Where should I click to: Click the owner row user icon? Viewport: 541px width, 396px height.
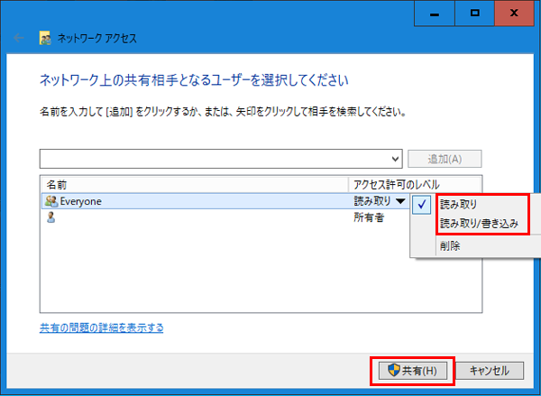pos(50,218)
